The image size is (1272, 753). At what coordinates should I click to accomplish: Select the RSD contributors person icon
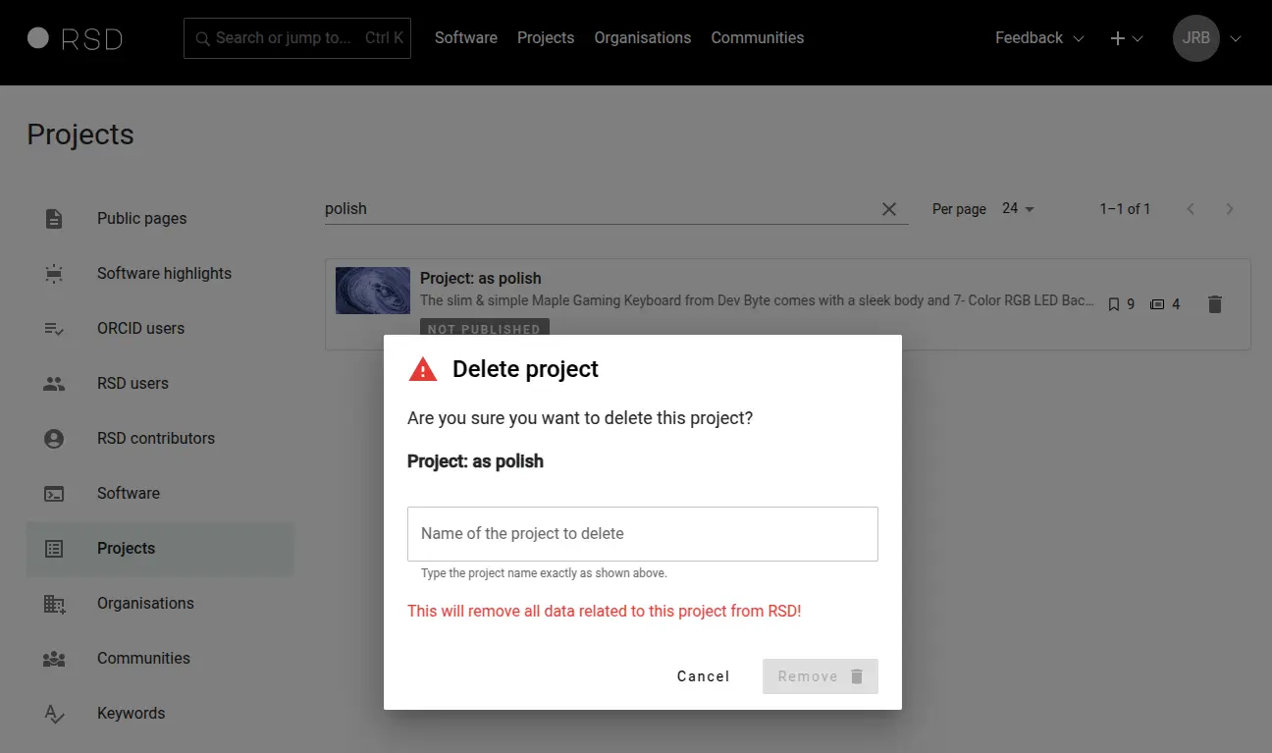[53, 438]
